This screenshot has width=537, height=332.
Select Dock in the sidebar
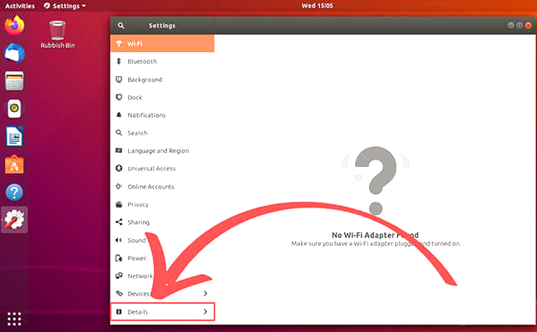coord(162,97)
